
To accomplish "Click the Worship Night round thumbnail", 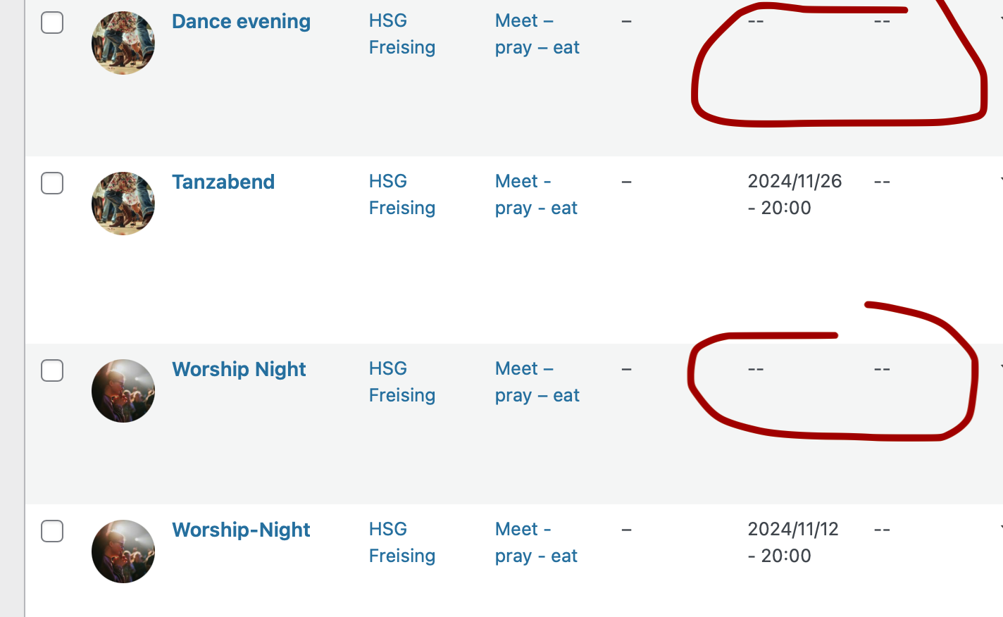I will pyautogui.click(x=123, y=391).
